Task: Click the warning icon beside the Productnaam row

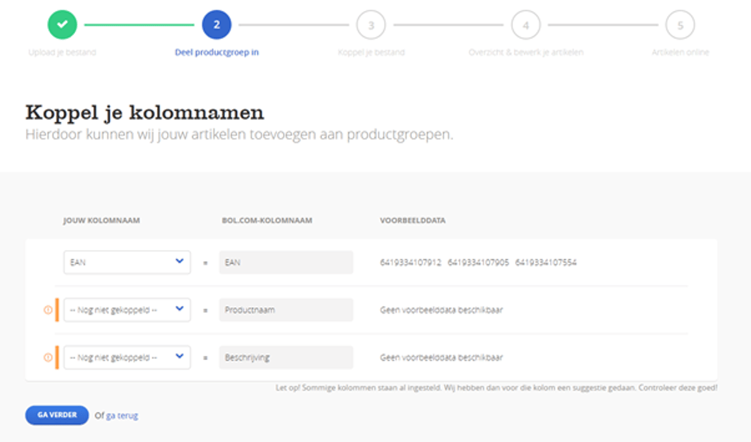Action: (48, 311)
